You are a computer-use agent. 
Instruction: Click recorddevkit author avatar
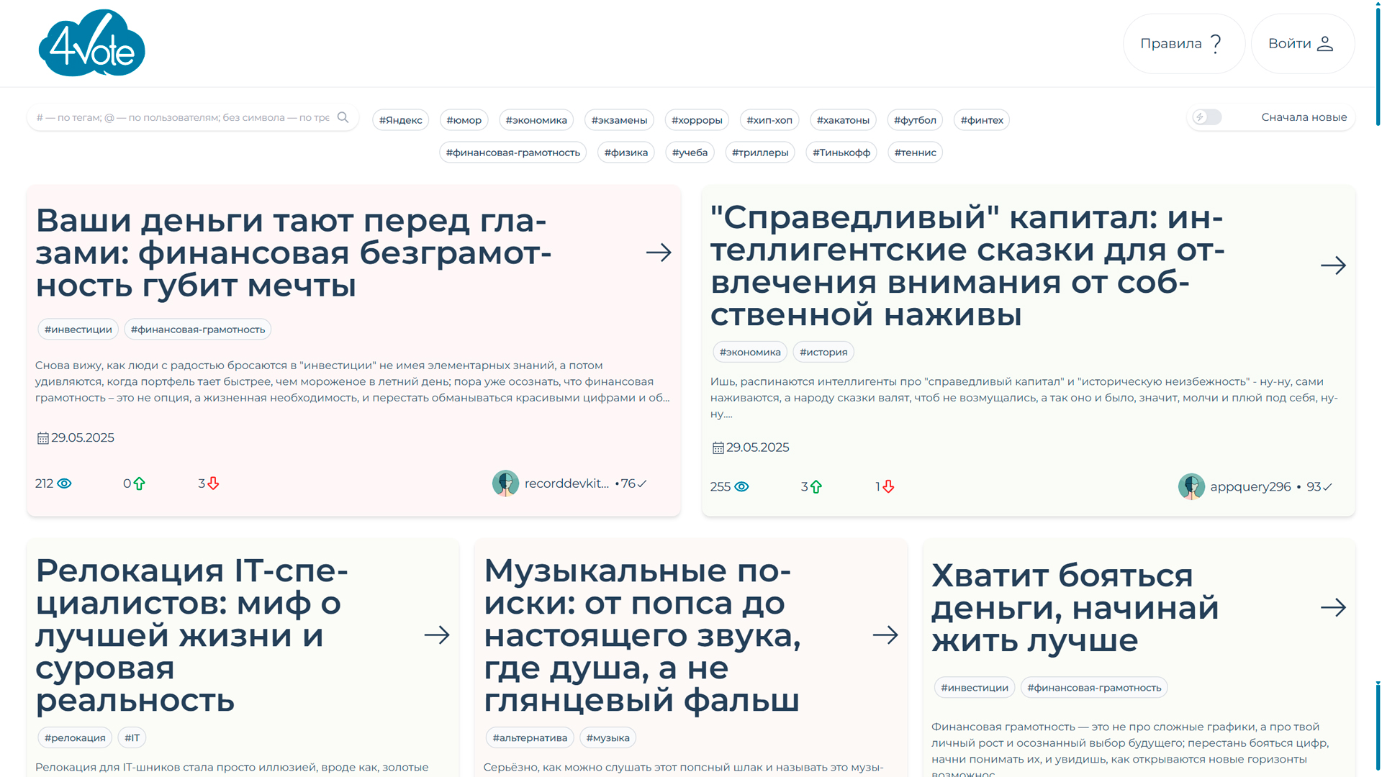505,483
